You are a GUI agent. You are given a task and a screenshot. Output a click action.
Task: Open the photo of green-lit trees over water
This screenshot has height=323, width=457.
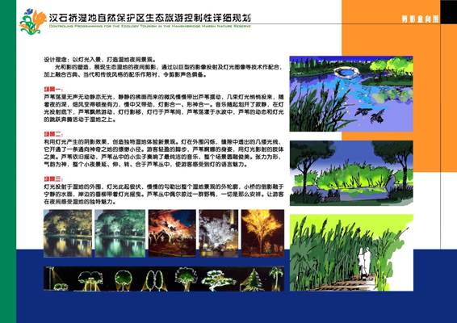point(120,233)
